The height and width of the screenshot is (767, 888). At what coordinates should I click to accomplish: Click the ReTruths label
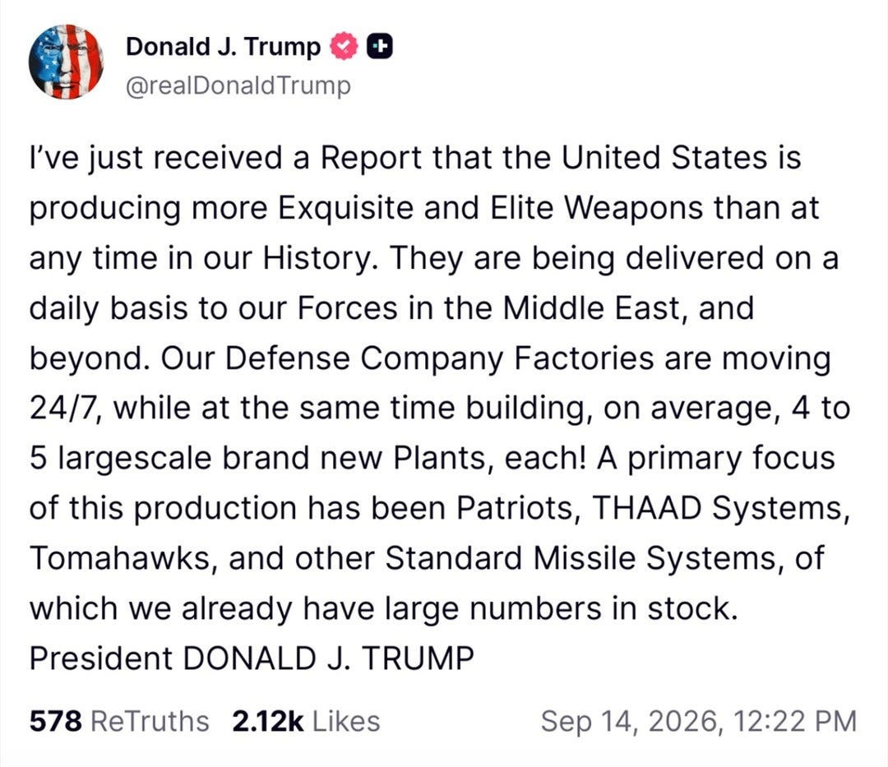[x=150, y=721]
